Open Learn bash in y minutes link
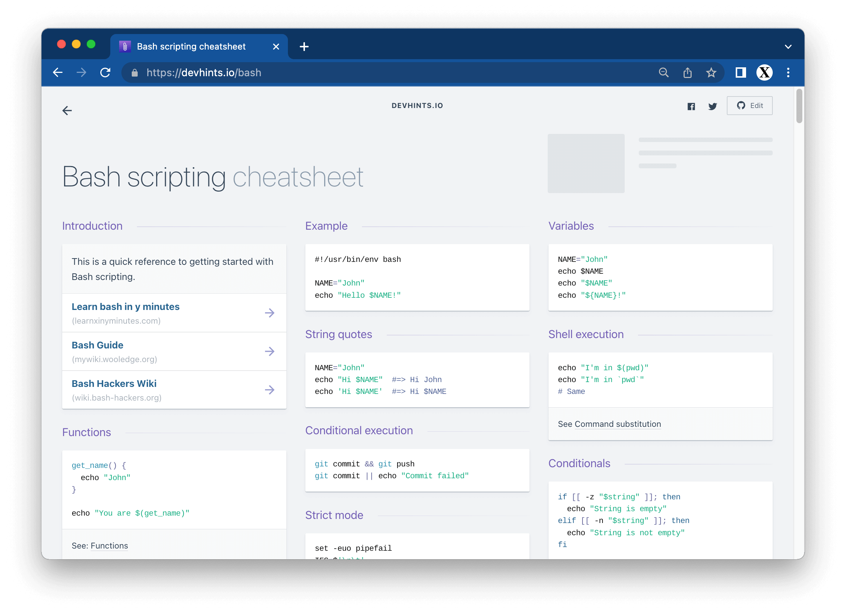846x614 pixels. [x=126, y=306]
